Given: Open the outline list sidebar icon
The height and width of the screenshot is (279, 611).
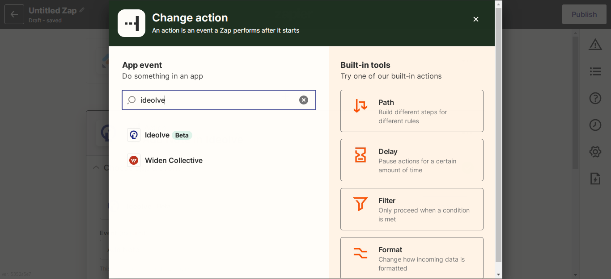Looking at the screenshot, I should click(595, 71).
